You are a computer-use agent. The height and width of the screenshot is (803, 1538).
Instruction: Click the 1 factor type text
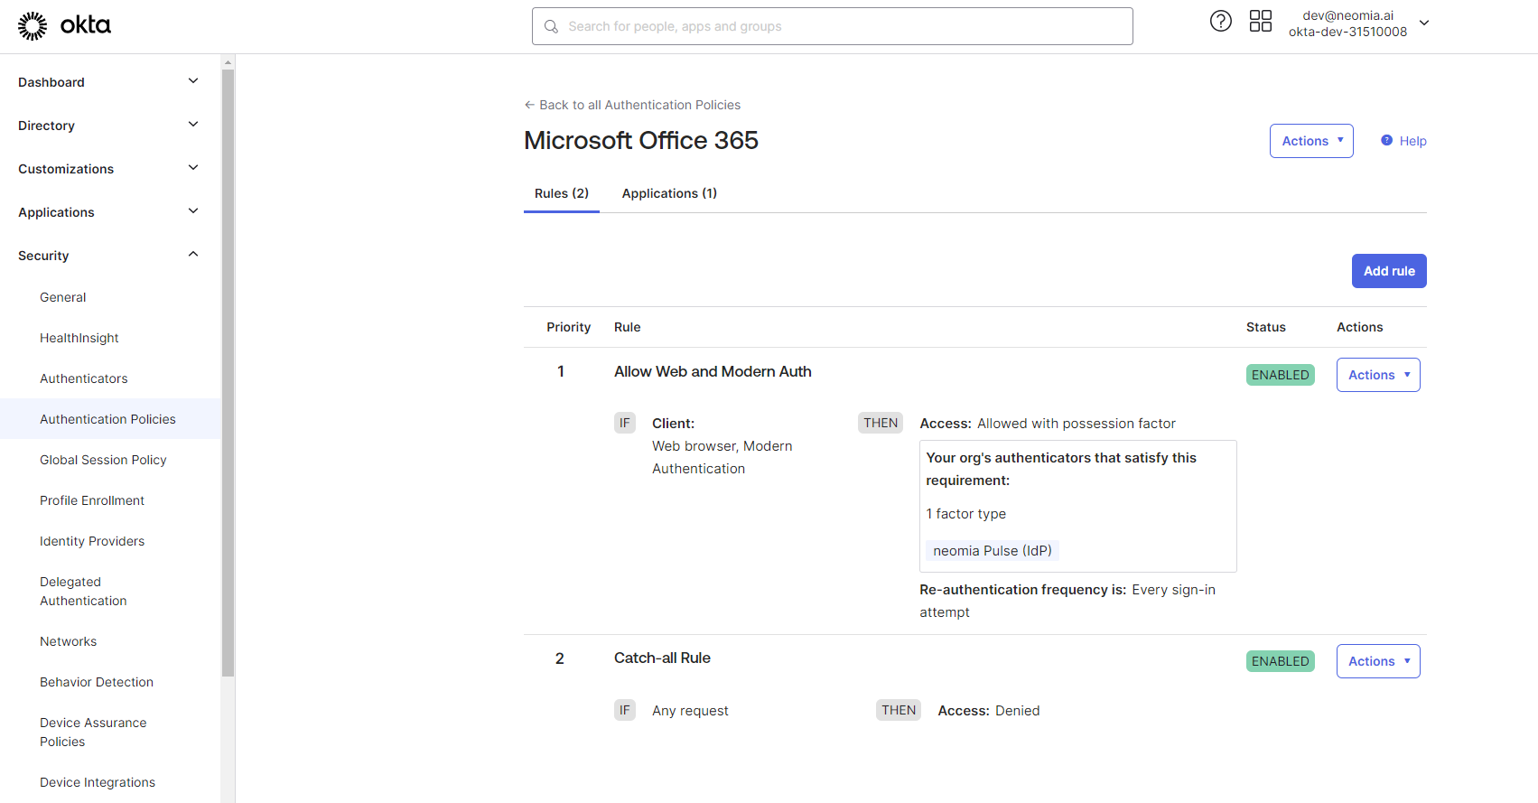point(965,514)
